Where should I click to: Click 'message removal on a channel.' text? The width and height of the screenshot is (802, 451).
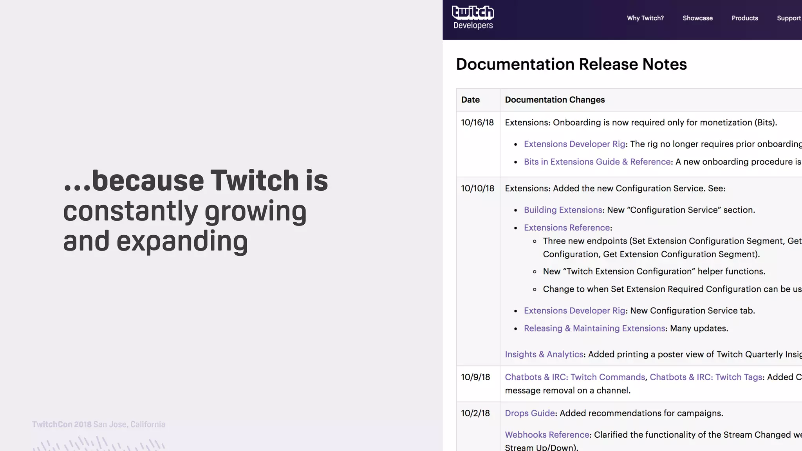pyautogui.click(x=568, y=390)
